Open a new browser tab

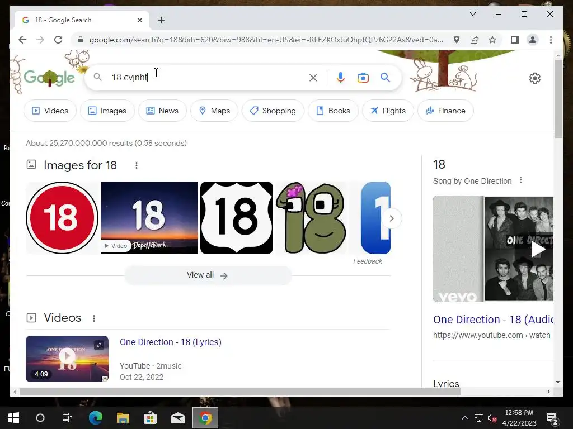pos(161,20)
